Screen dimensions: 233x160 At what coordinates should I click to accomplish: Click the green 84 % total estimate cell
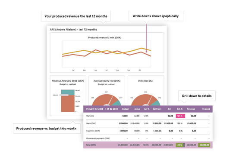180,145
